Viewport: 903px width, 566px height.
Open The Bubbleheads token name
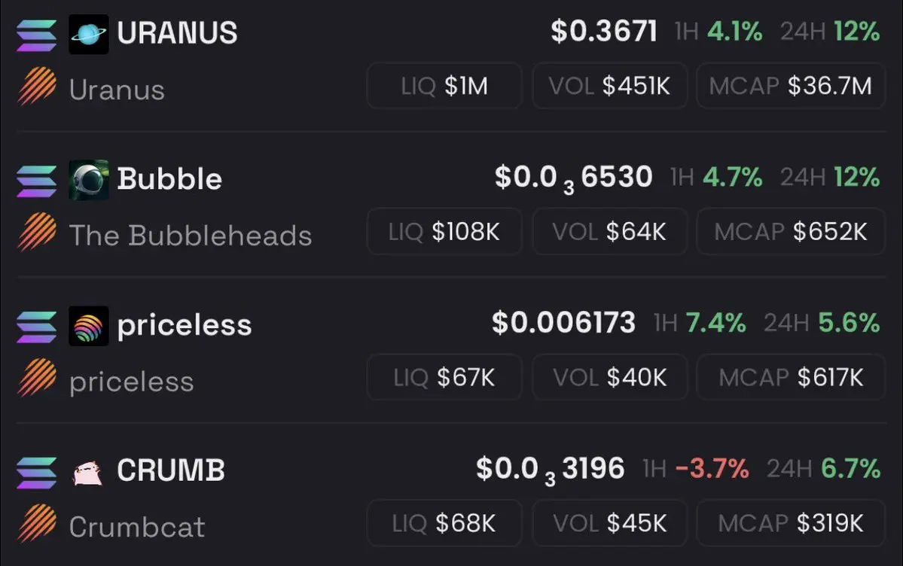191,236
